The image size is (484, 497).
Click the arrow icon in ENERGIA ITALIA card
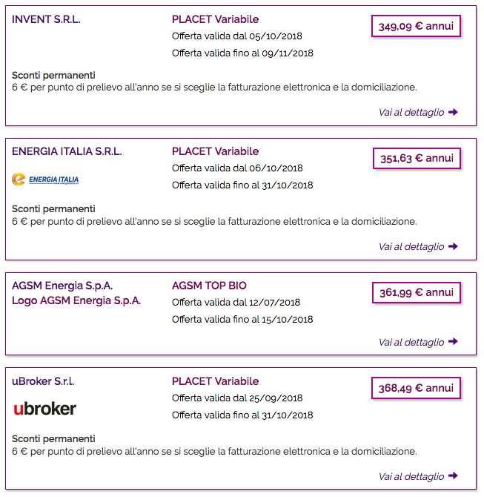(454, 246)
